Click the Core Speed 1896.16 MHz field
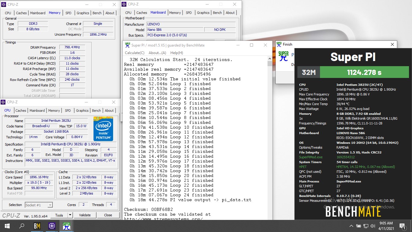The image size is (412, 232). [x=39, y=177]
